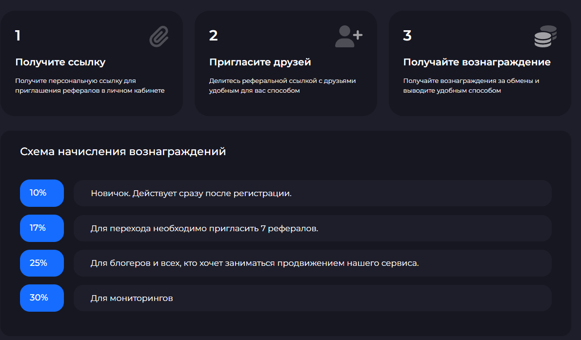The height and width of the screenshot is (340, 581).
Task: Click step number 2 on second card
Action: coord(214,36)
